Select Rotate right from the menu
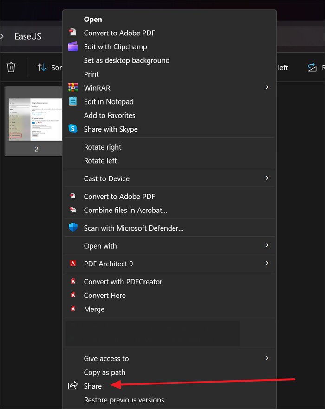 click(x=102, y=147)
